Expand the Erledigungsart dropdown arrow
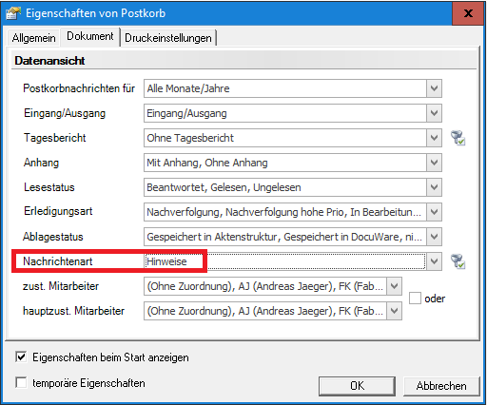Image resolution: width=487 pixels, height=405 pixels. click(x=434, y=212)
